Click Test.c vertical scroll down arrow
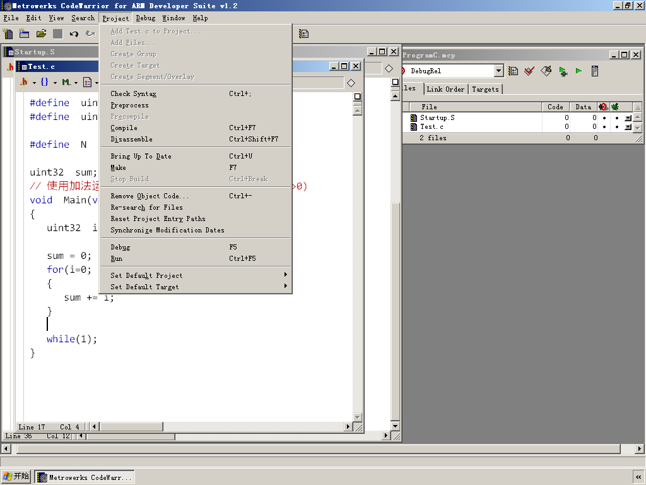646x485 pixels. [358, 417]
